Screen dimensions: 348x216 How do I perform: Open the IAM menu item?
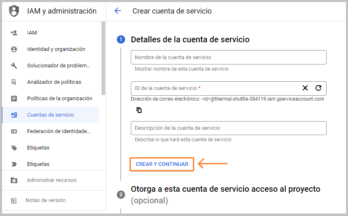tap(51, 33)
